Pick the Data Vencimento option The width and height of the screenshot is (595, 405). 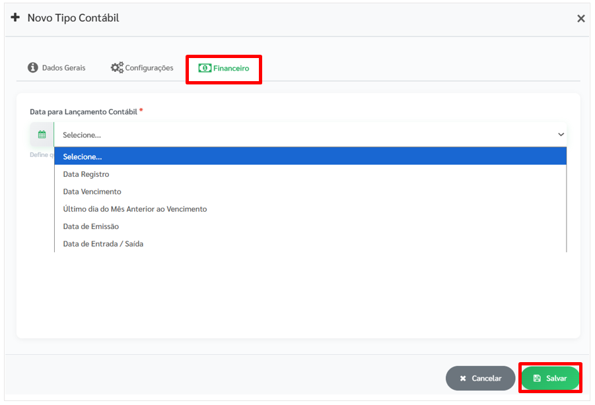pos(92,191)
